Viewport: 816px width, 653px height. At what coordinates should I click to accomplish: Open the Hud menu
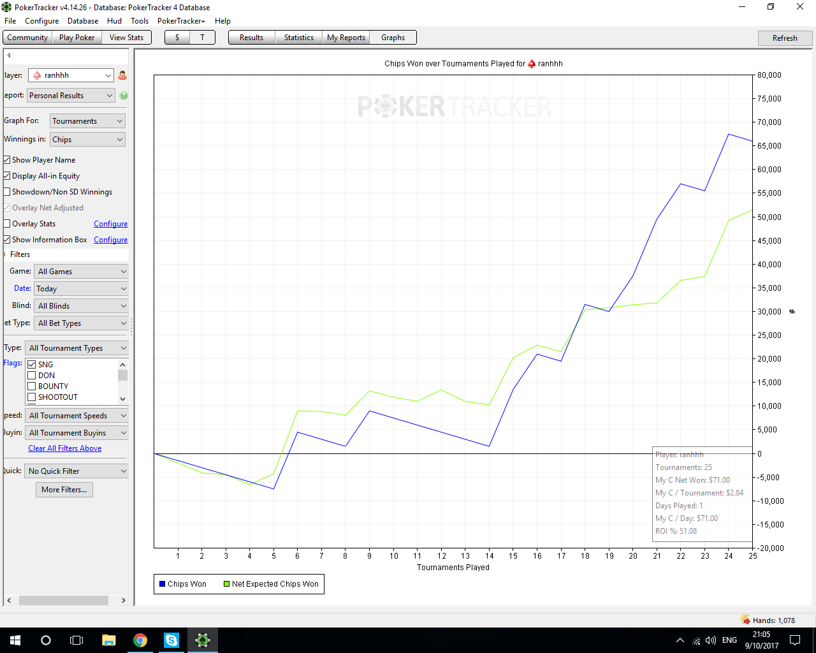115,21
